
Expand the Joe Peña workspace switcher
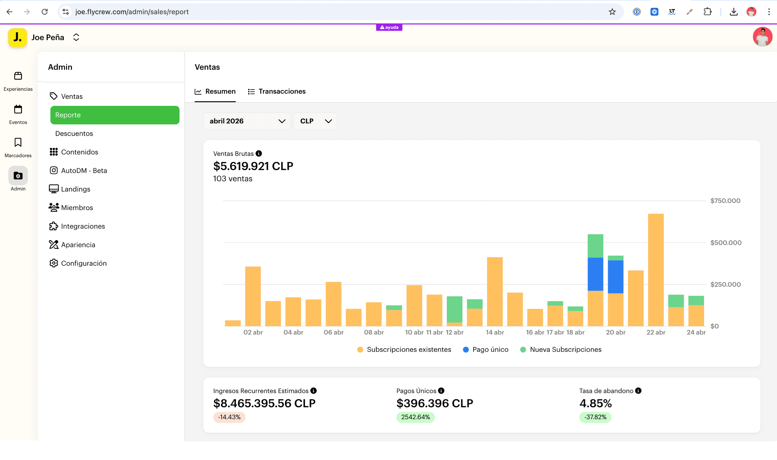point(76,38)
